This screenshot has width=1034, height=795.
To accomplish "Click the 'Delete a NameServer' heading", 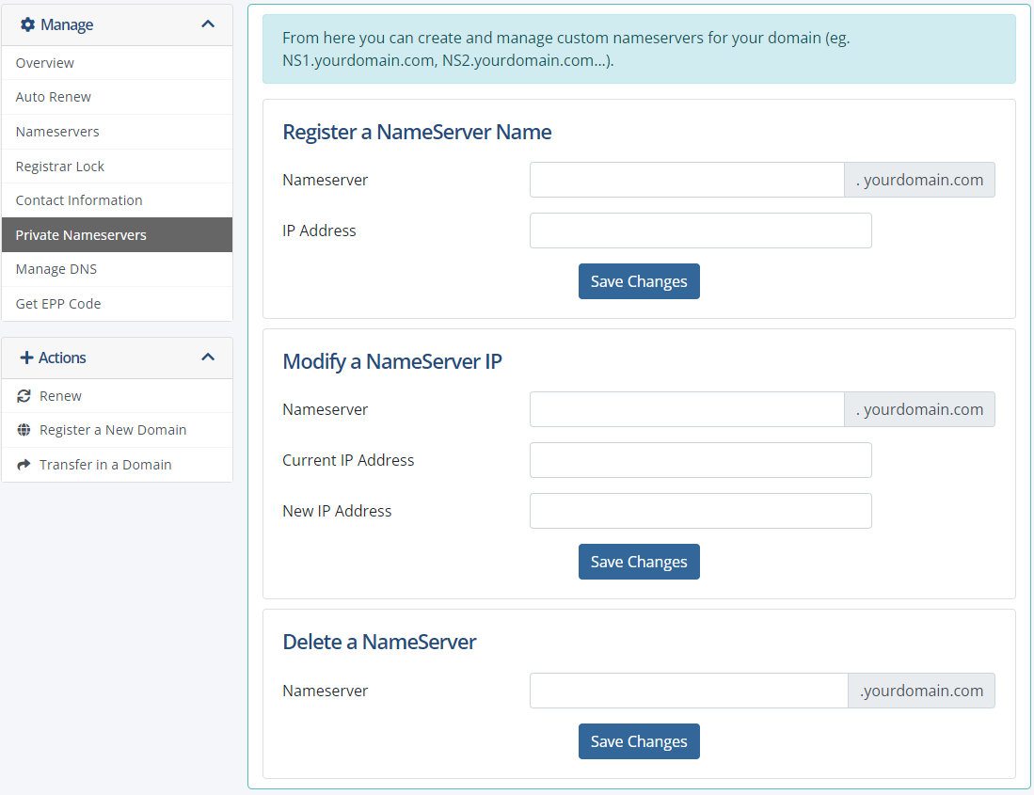I will [x=379, y=642].
